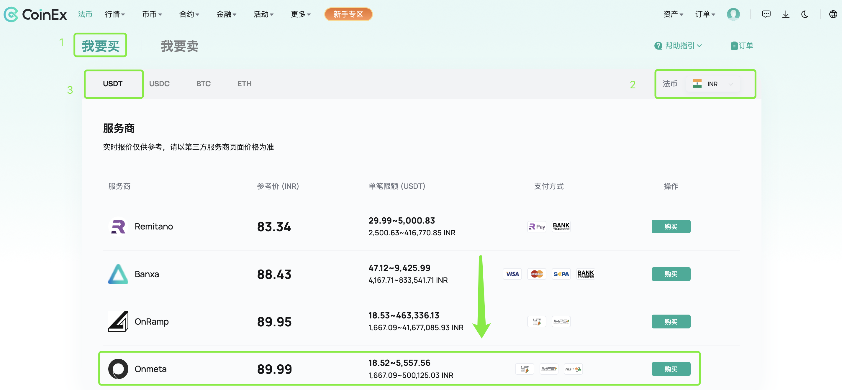
Task: Click the Banxa triangle logo
Action: [x=118, y=274]
